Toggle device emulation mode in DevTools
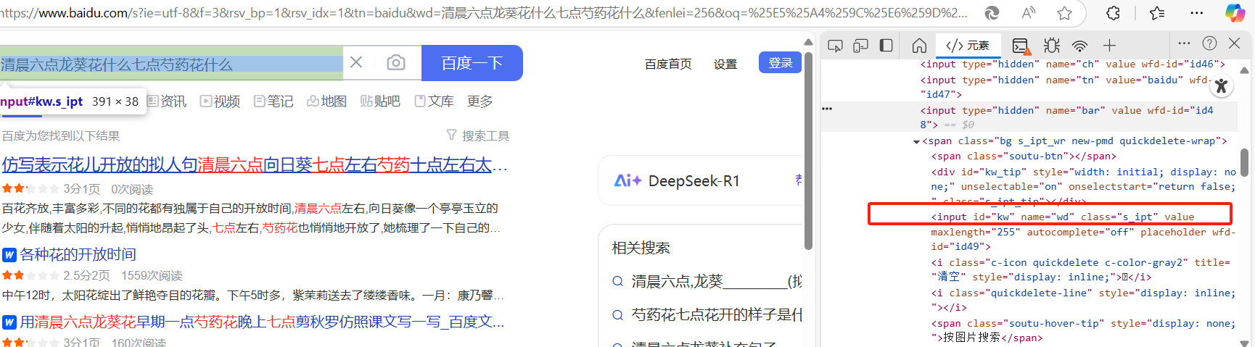The width and height of the screenshot is (1255, 347). pos(860,46)
